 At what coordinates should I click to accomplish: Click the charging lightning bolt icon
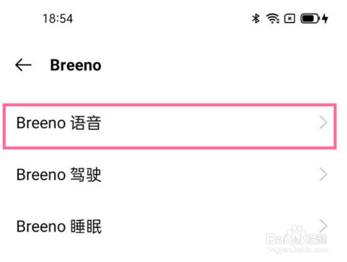[325, 19]
